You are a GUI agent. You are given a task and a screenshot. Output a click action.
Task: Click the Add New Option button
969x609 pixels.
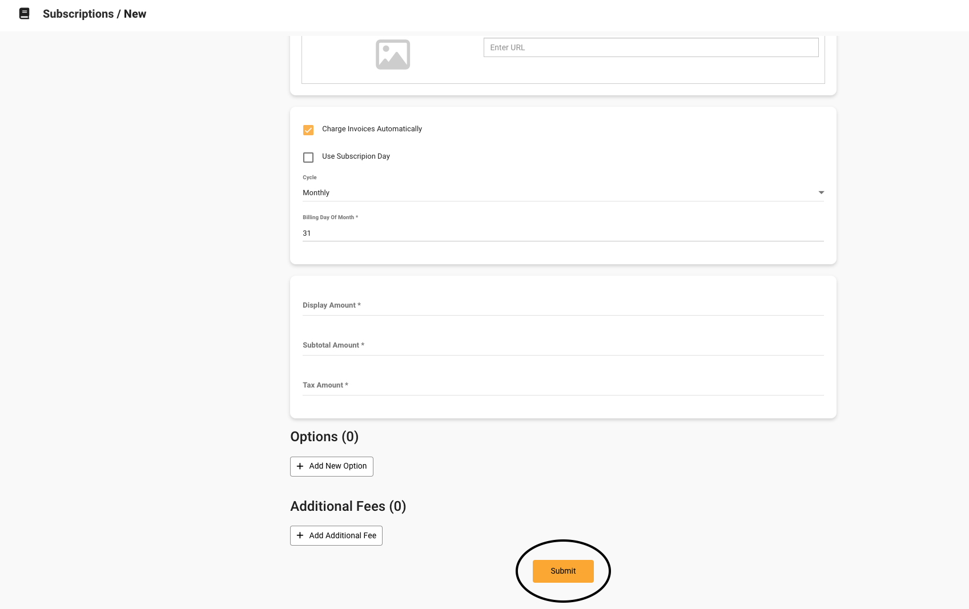(332, 466)
